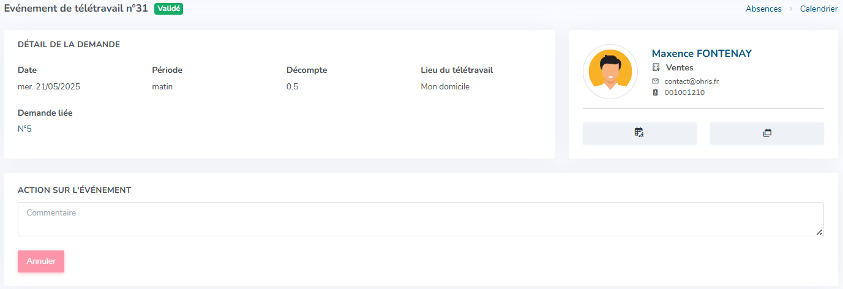Open linked request N°5
Viewport: 843px width, 289px height.
point(24,129)
